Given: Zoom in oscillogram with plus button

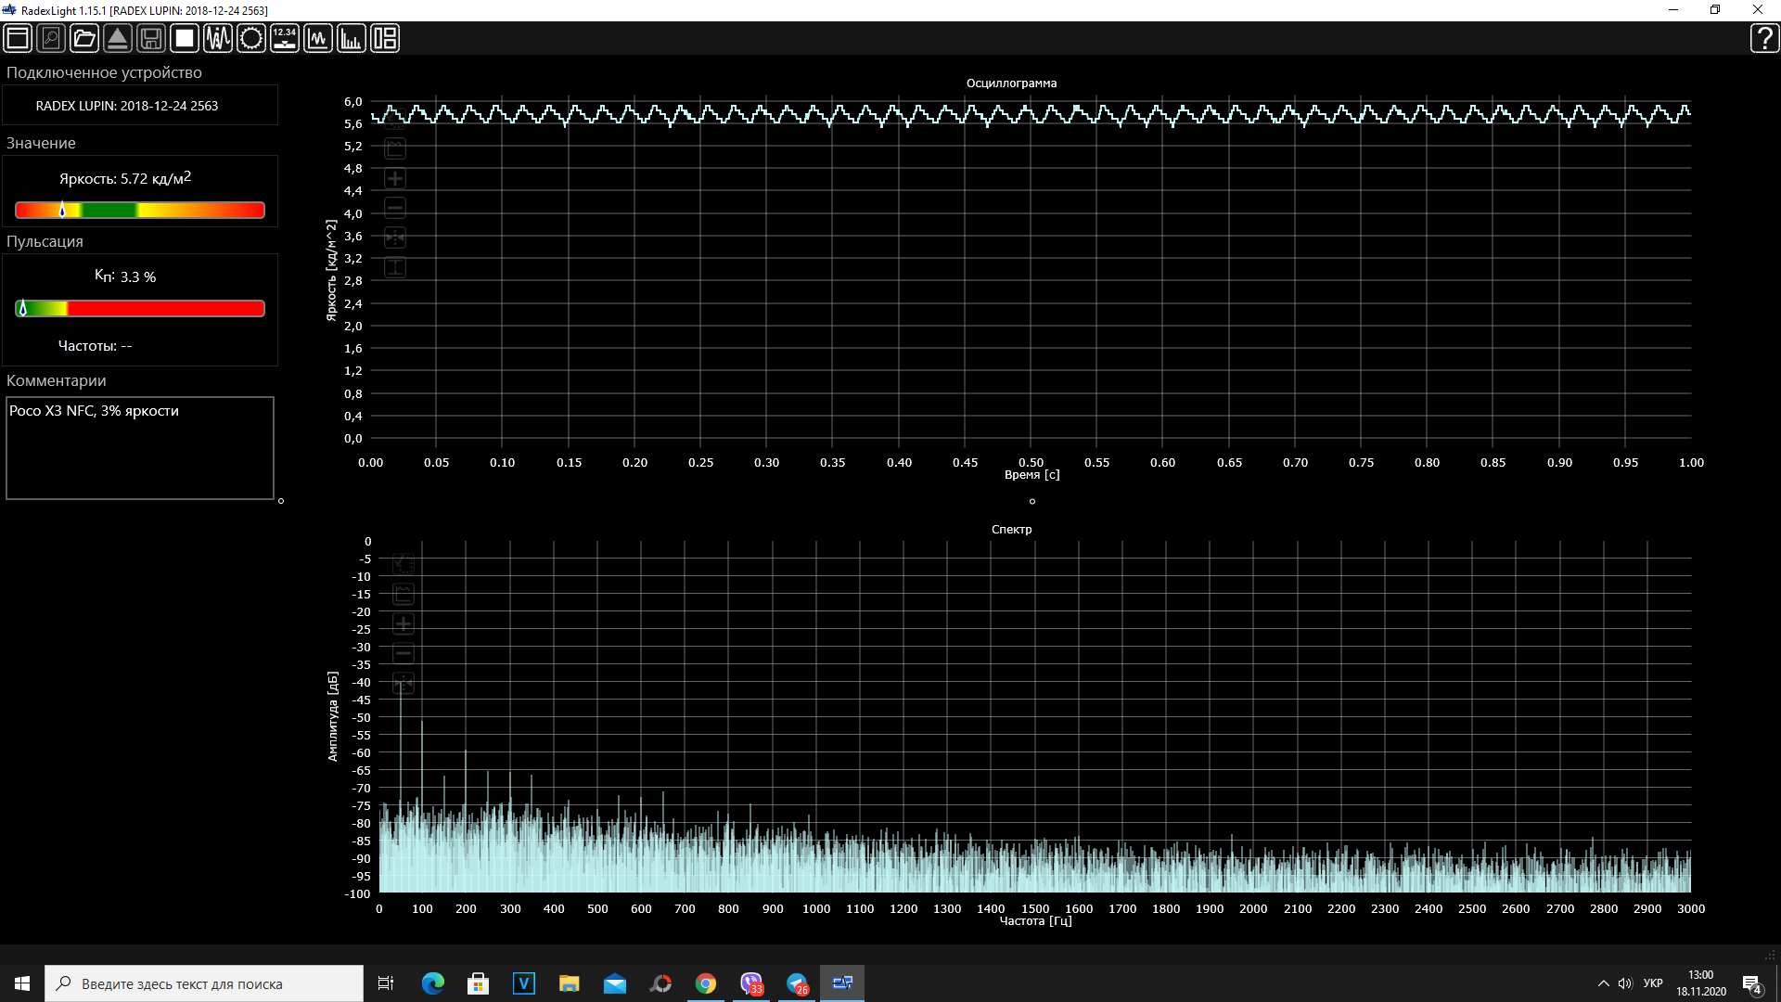Looking at the screenshot, I should tap(395, 178).
